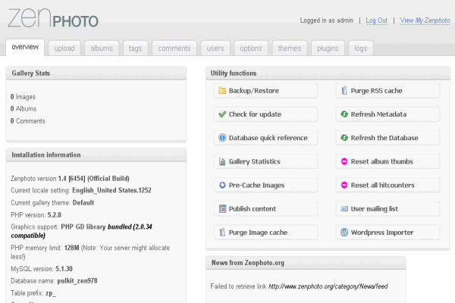Click the WordPress logo icon for Wordpress Importer
This screenshot has width=455, height=303.
pyautogui.click(x=344, y=232)
